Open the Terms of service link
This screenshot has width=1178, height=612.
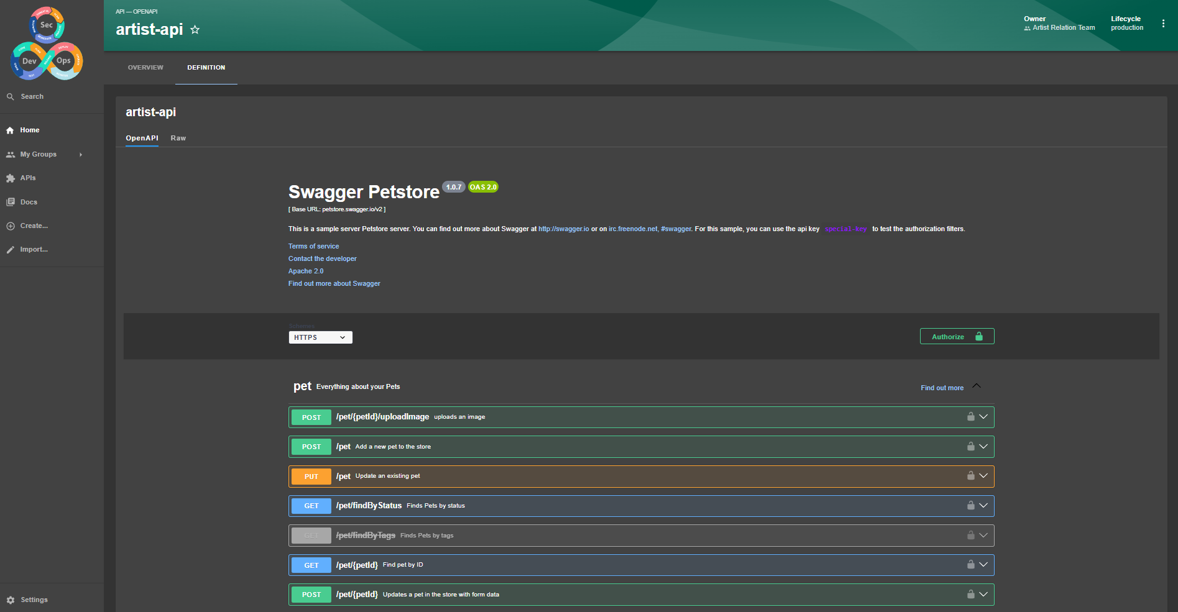[x=313, y=247]
